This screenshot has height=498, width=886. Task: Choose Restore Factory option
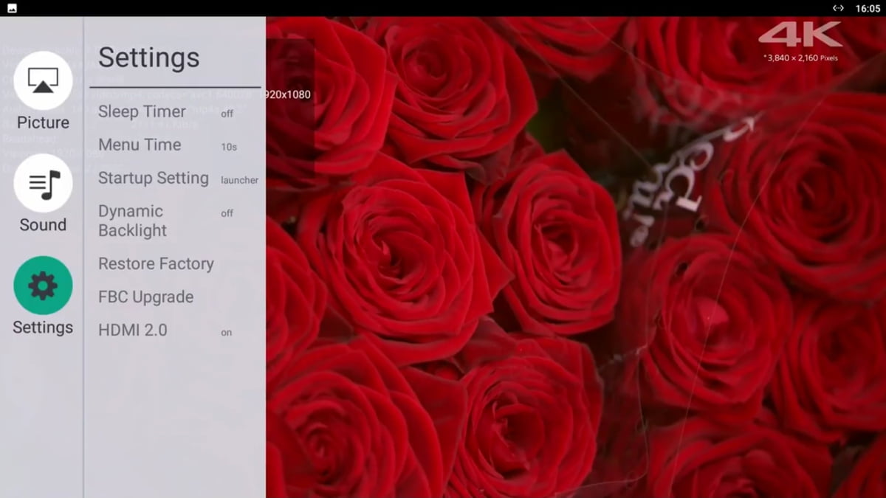click(156, 263)
